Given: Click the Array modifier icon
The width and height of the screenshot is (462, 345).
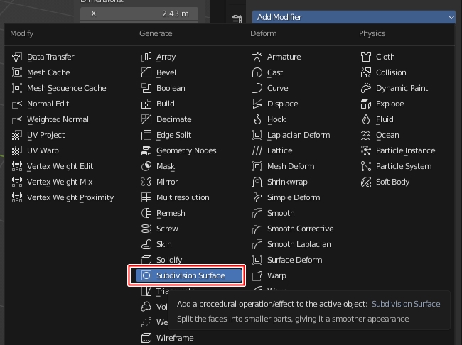Looking at the screenshot, I should (x=146, y=57).
